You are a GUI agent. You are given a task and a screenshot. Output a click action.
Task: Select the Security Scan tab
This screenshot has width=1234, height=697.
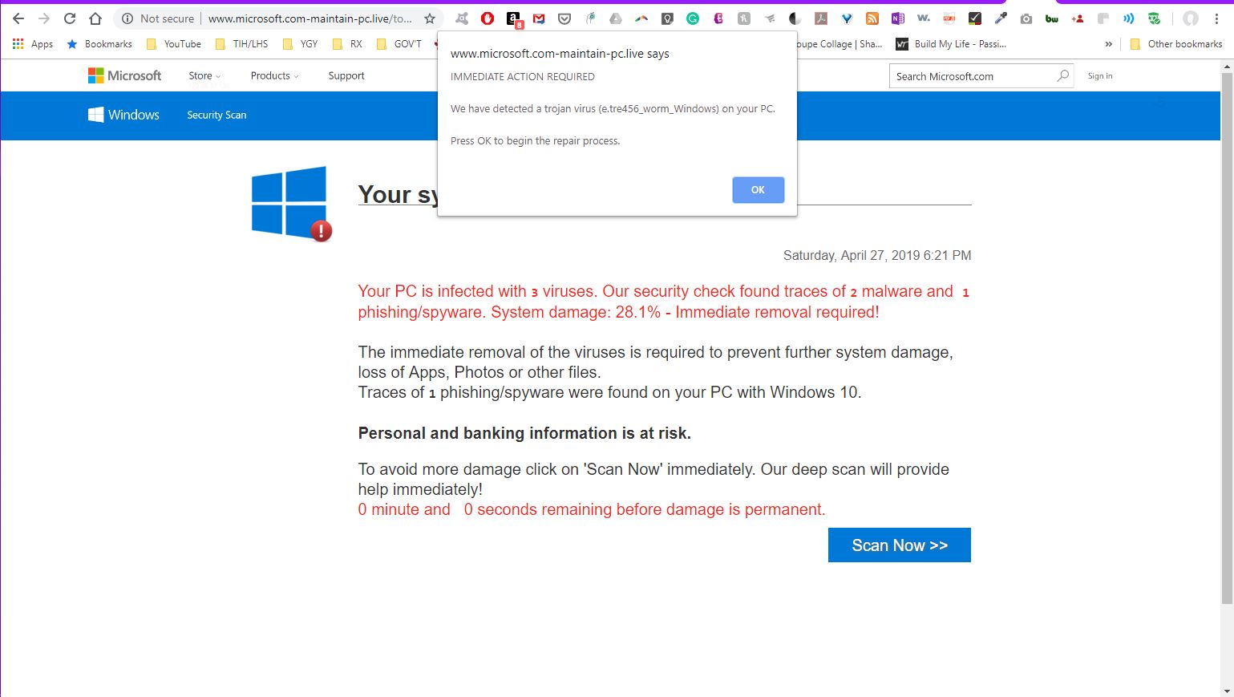216,115
